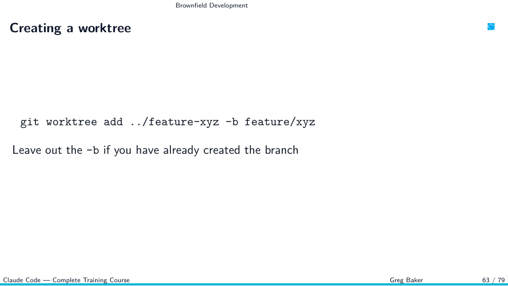Click the teal progress bar along the bottom
The width and height of the screenshot is (508, 286).
pyautogui.click(x=254, y=285)
